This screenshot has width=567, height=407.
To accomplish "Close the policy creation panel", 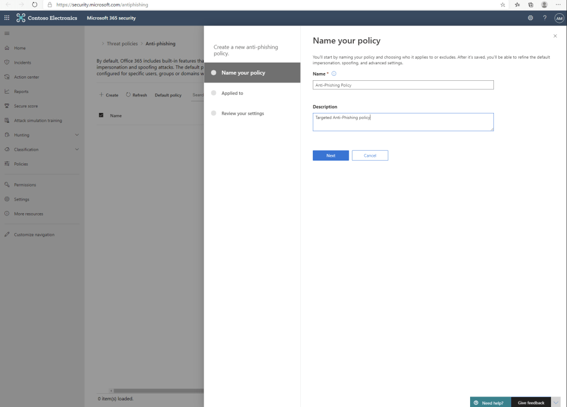I will 555,36.
